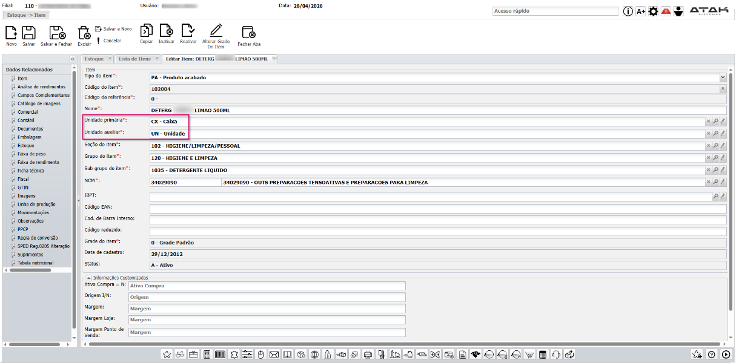The width and height of the screenshot is (736, 363).
Task: Clear the Código do item field
Action: pyautogui.click(x=723, y=89)
